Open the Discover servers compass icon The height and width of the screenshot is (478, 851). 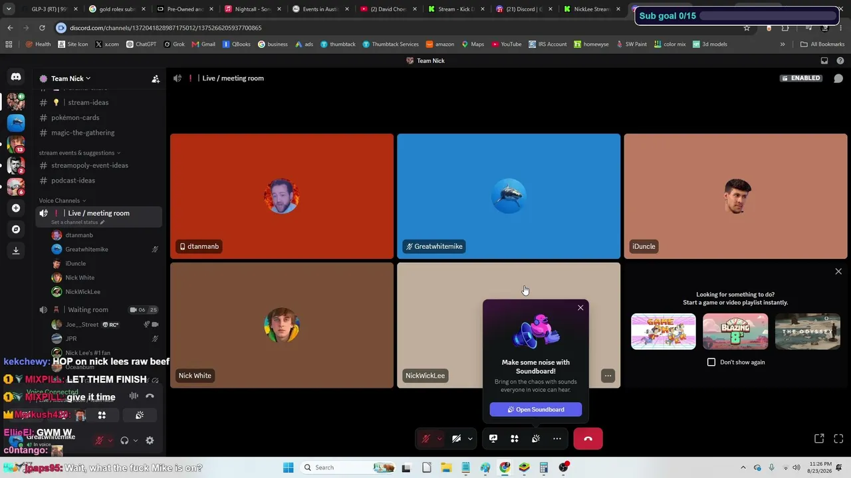[x=16, y=229]
